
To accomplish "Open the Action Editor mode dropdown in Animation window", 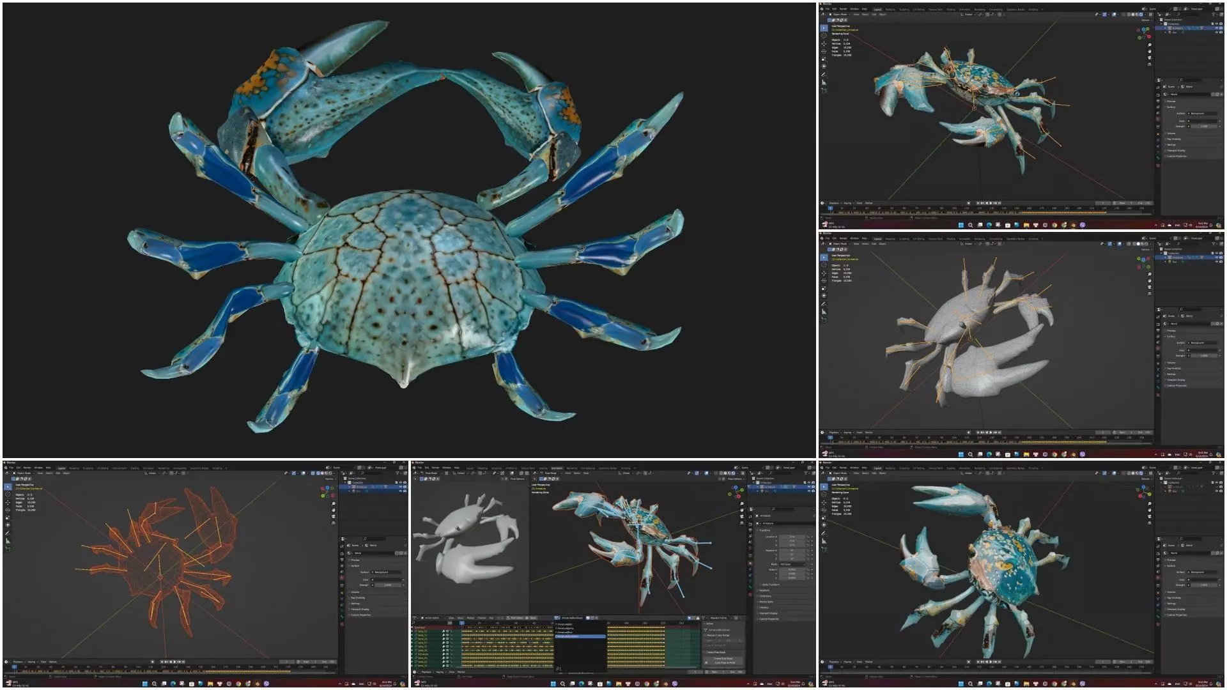I will coord(432,618).
